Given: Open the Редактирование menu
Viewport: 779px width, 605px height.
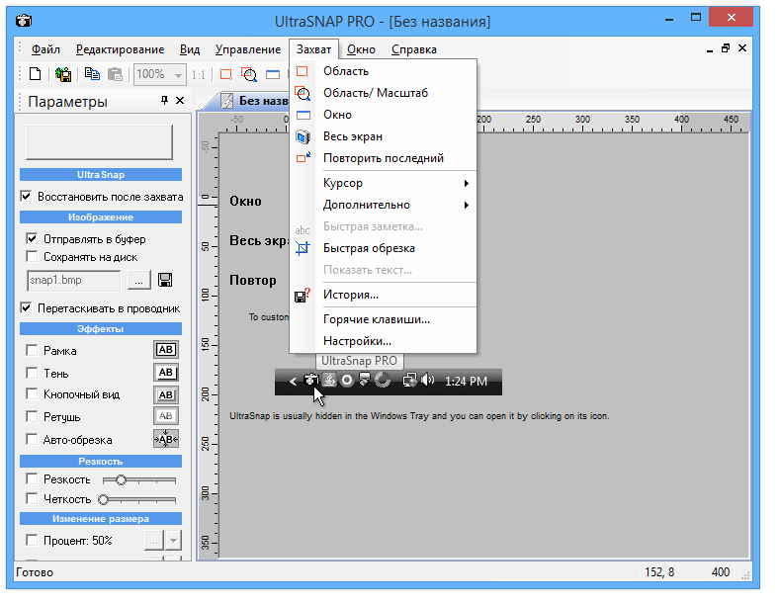Looking at the screenshot, I should pyautogui.click(x=120, y=49).
